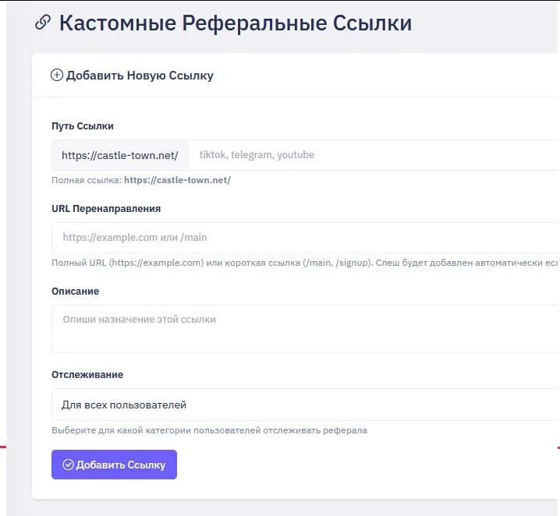
Task: Click the Отслеживание label
Action: [87, 374]
